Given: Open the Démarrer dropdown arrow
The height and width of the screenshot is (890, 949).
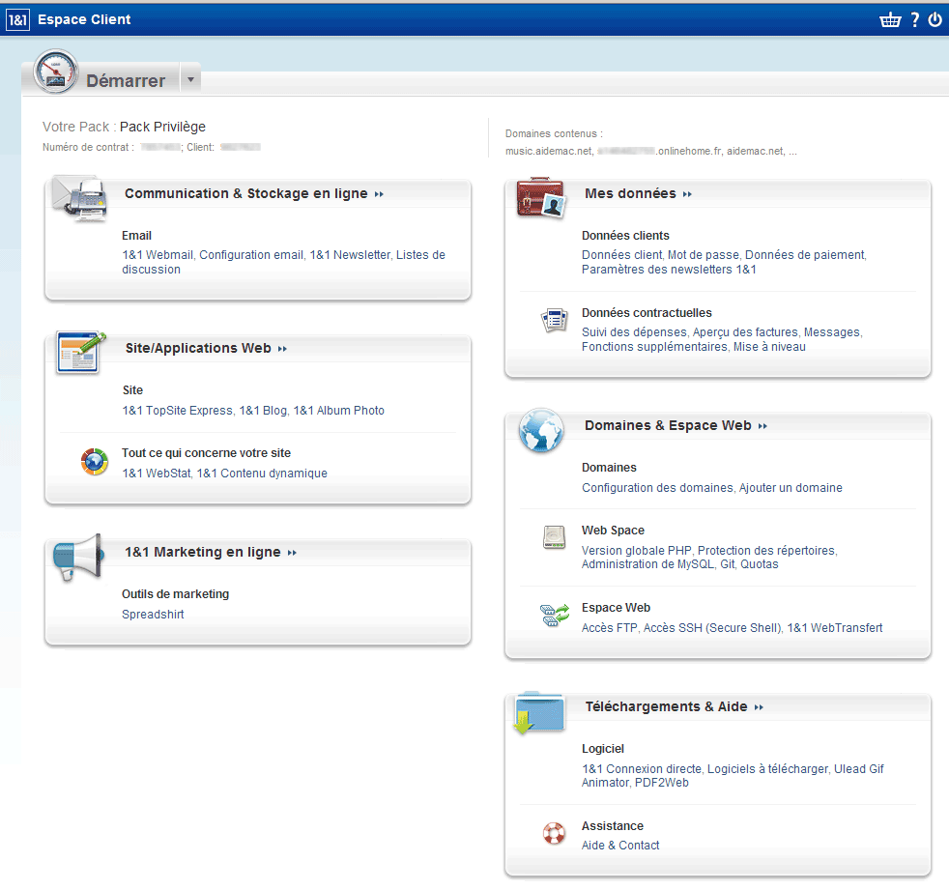Looking at the screenshot, I should point(190,79).
